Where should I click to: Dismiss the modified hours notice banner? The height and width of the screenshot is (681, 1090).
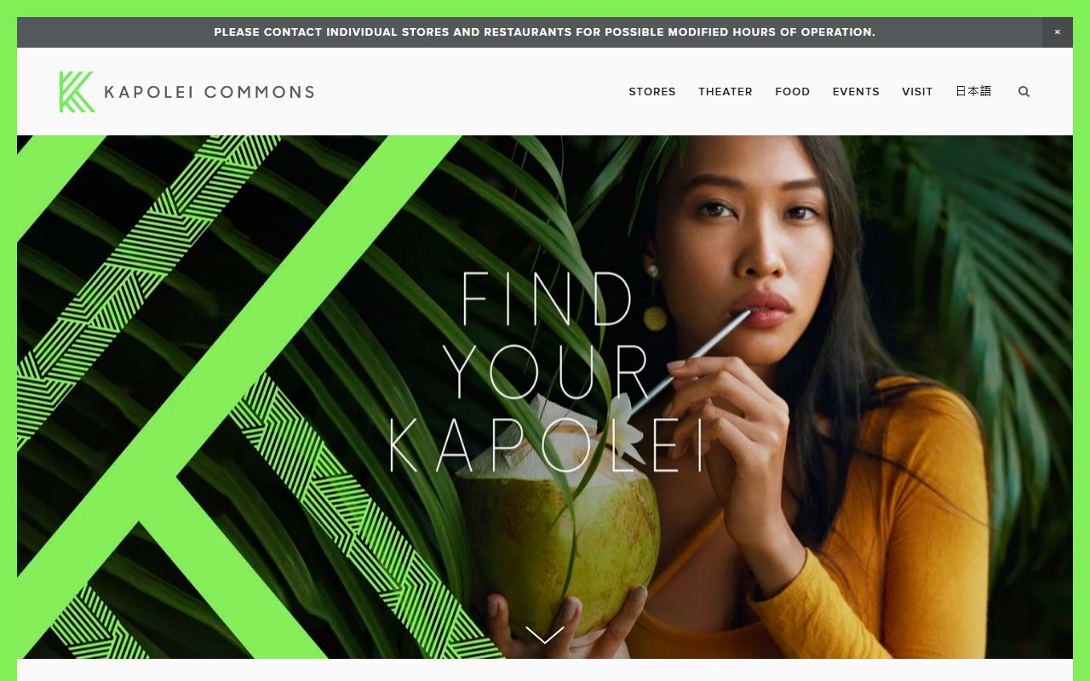tap(1057, 32)
